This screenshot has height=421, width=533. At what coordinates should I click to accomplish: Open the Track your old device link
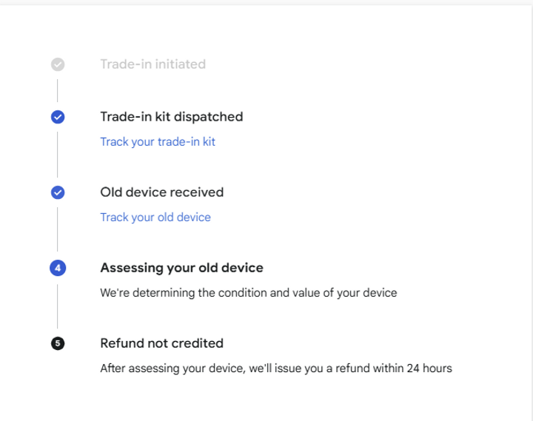click(155, 217)
